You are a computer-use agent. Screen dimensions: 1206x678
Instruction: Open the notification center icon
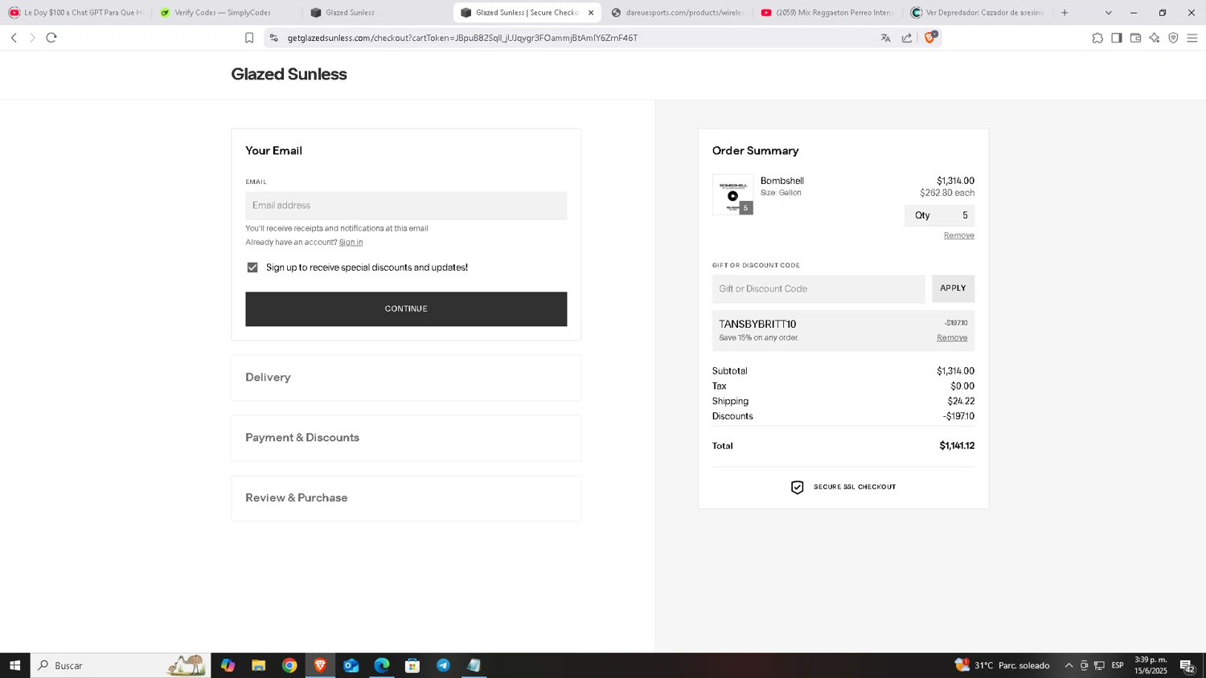(1188, 665)
